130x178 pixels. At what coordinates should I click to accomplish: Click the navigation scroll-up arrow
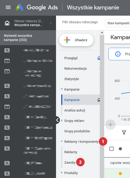pos(102,33)
